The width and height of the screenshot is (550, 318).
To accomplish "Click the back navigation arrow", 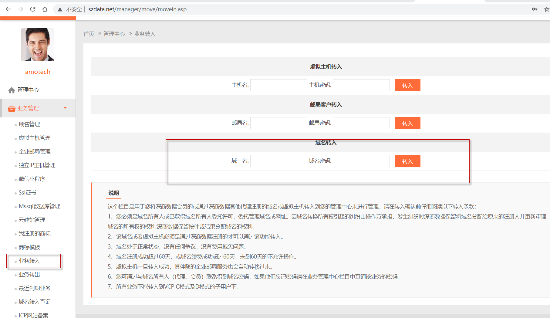I will 8,9.
